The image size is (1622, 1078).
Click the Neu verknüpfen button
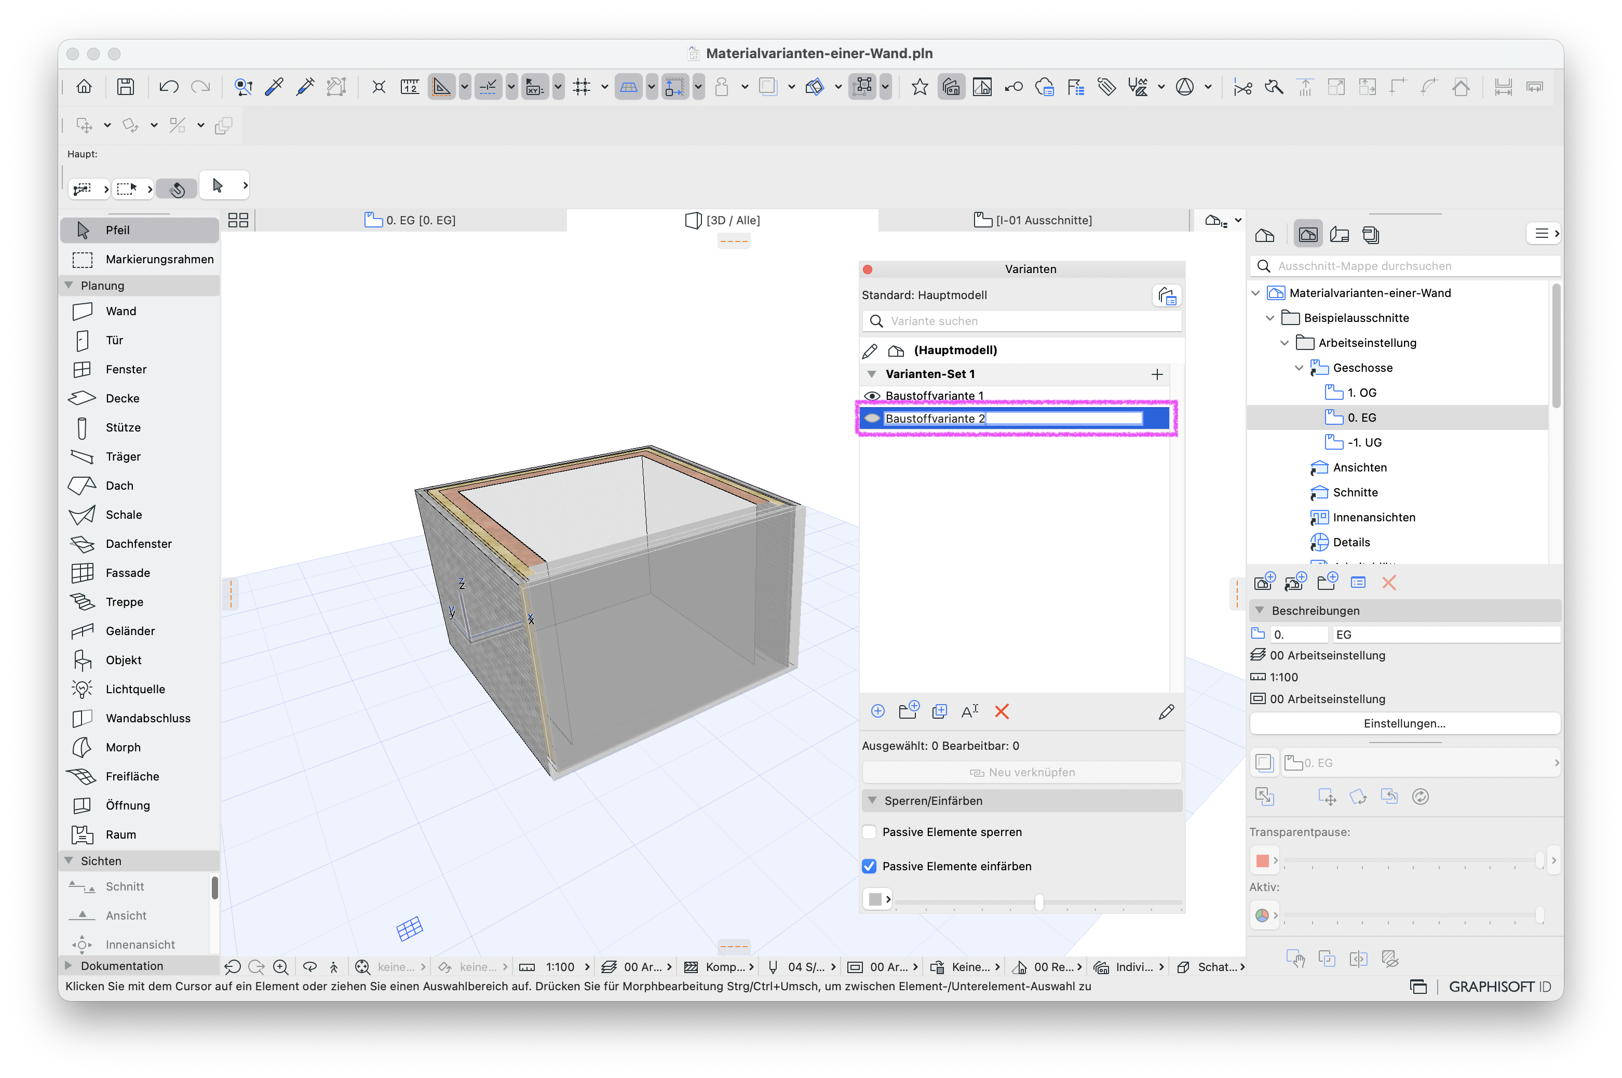click(x=1021, y=773)
